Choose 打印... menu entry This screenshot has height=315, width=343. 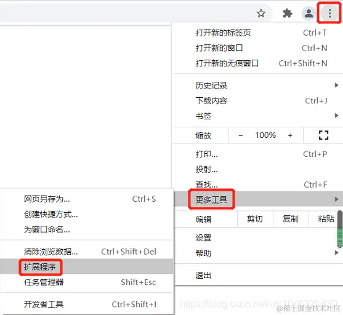[257, 154]
